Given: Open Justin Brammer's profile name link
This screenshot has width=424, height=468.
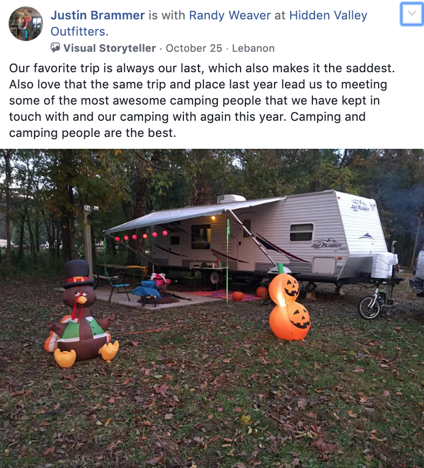Looking at the screenshot, I should pyautogui.click(x=97, y=15).
